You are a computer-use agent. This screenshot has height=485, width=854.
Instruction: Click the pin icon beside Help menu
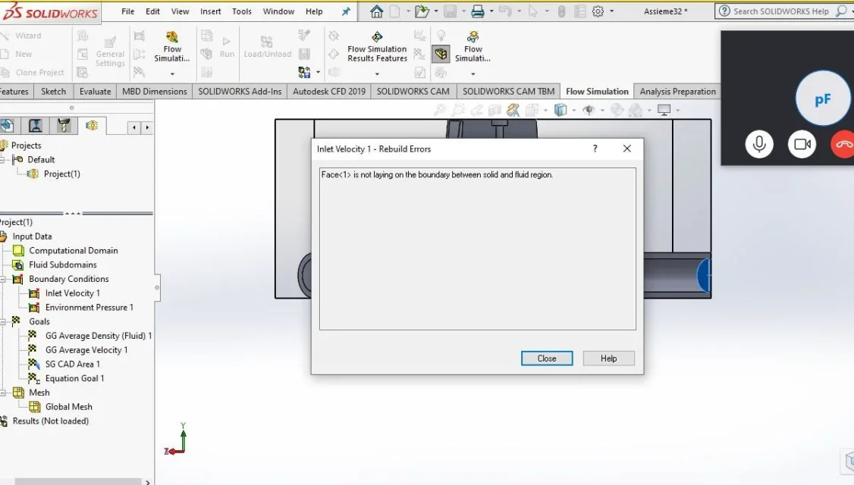346,11
